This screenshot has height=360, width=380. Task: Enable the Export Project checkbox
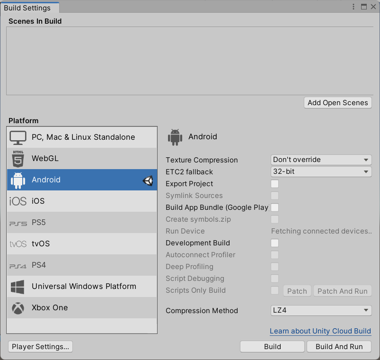click(274, 184)
